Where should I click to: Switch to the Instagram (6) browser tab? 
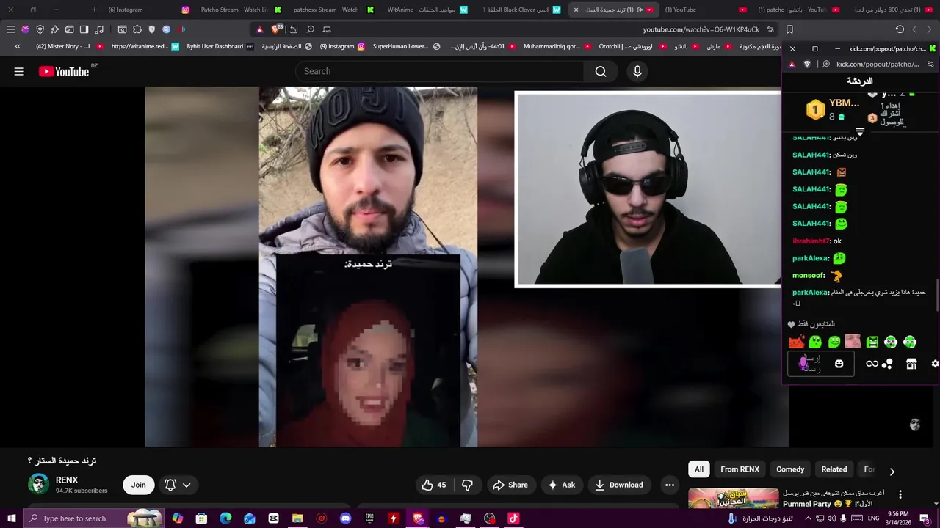coord(147,10)
